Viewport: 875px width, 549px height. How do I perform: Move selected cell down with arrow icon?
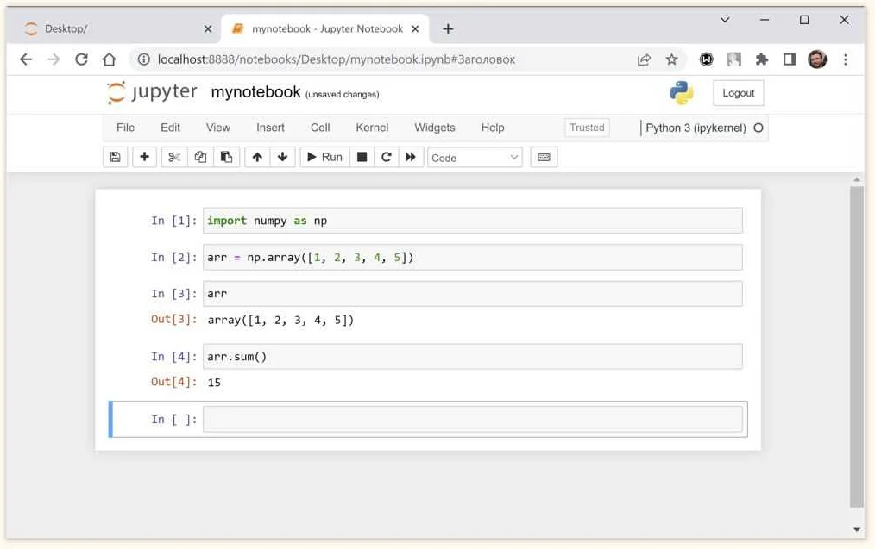click(x=282, y=157)
